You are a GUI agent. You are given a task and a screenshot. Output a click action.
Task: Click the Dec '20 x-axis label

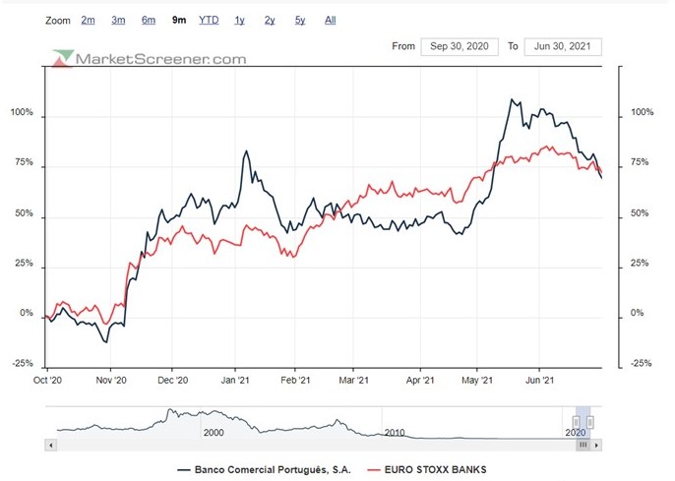point(172,381)
